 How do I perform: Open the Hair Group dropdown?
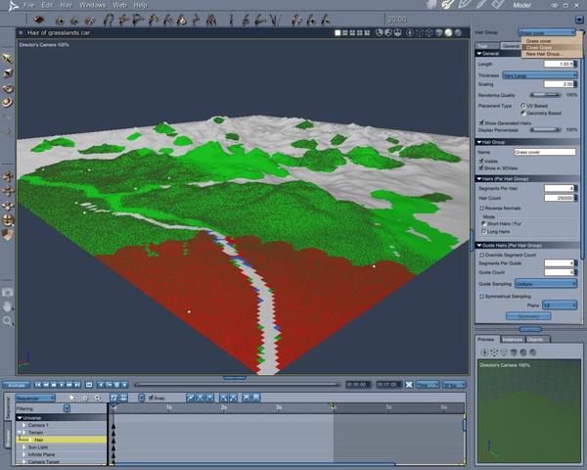point(547,32)
